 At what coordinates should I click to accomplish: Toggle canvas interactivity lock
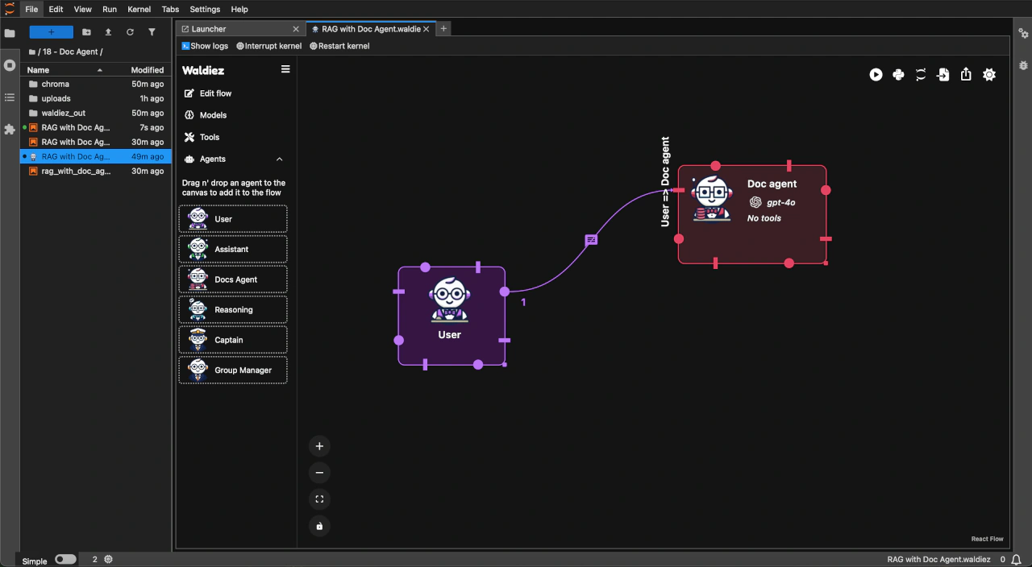pos(319,526)
